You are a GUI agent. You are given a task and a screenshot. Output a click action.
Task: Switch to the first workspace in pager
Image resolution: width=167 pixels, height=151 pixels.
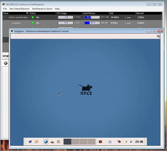pyautogui.click(x=67, y=142)
